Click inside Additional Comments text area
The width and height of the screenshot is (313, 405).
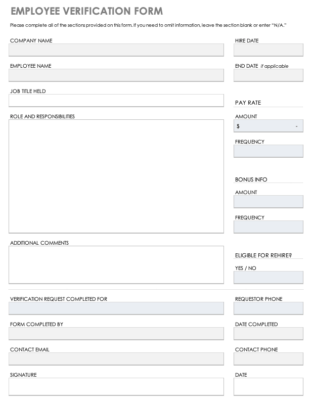[116, 264]
